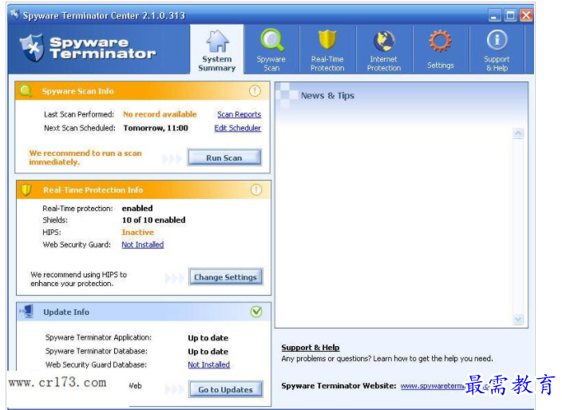Click the Change Settings button
Viewport: 562px width, 410px height.
225,277
